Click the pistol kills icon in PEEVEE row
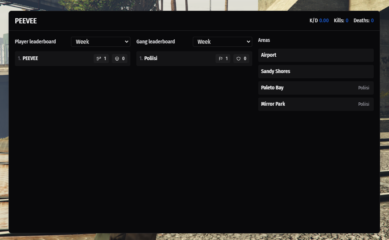Screen dimensions: 389x240 tap(99, 59)
